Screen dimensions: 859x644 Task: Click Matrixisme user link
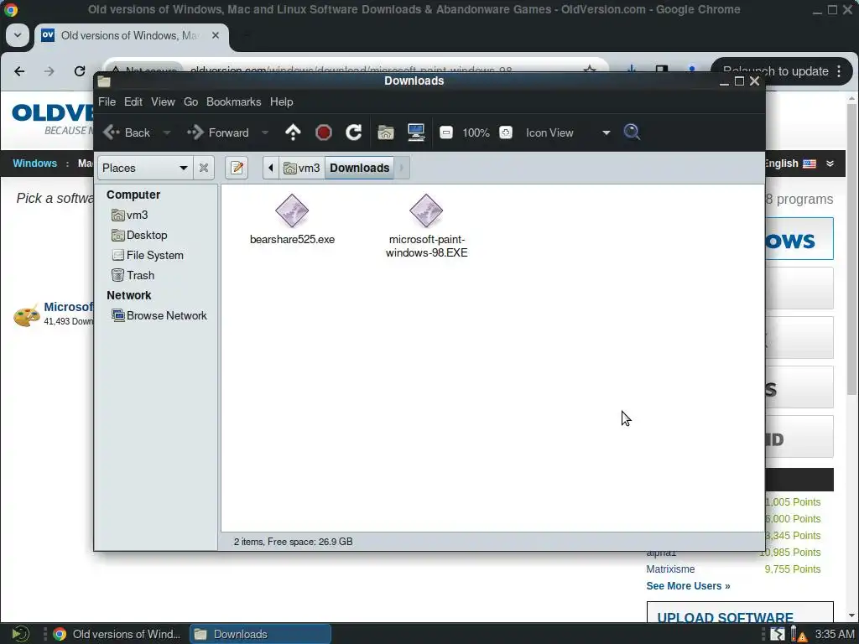pyautogui.click(x=670, y=569)
